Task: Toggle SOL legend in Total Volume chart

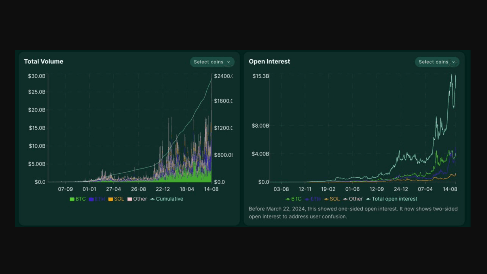Action: [x=116, y=199]
